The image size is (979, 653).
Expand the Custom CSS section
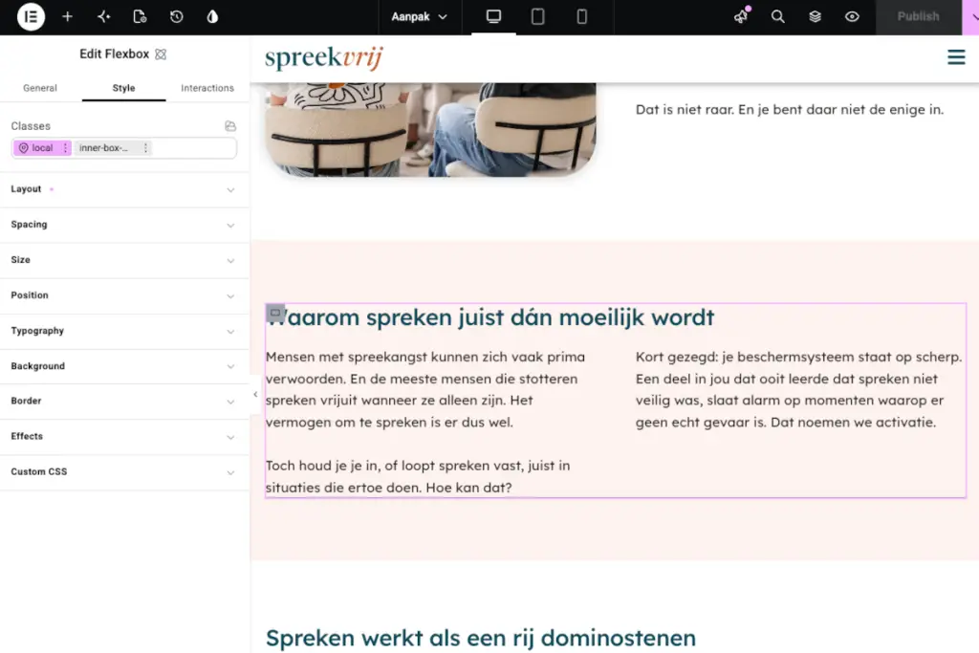123,472
